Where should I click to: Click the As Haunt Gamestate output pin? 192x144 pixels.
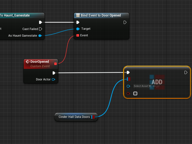click(x=40, y=36)
